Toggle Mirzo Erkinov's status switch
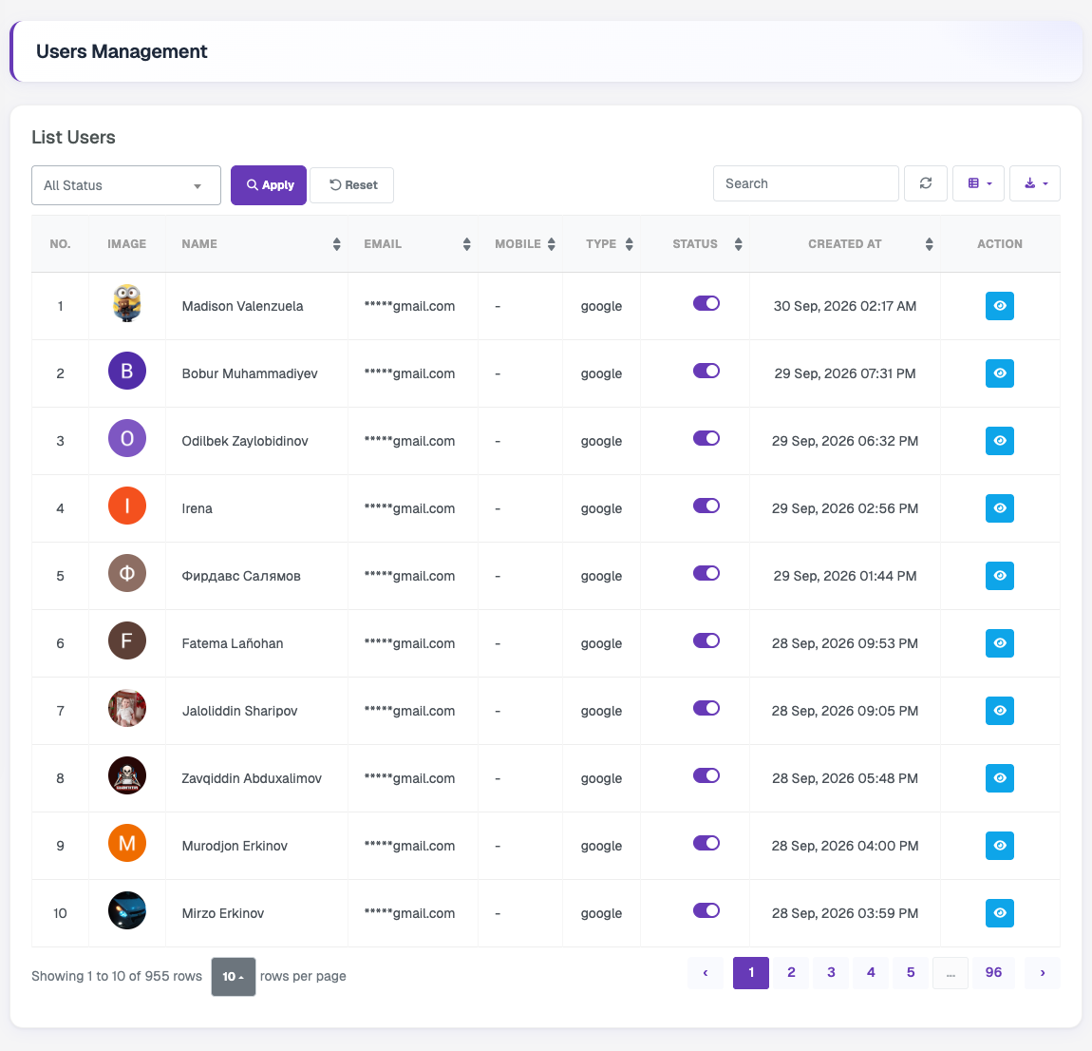1092x1051 pixels. (x=706, y=910)
